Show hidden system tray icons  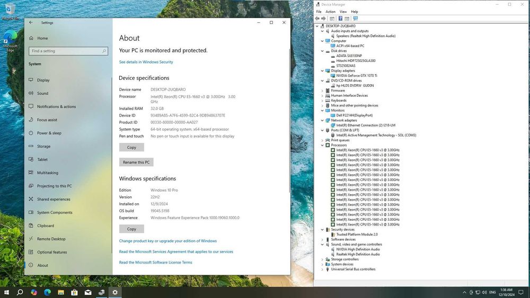pyautogui.click(x=464, y=292)
